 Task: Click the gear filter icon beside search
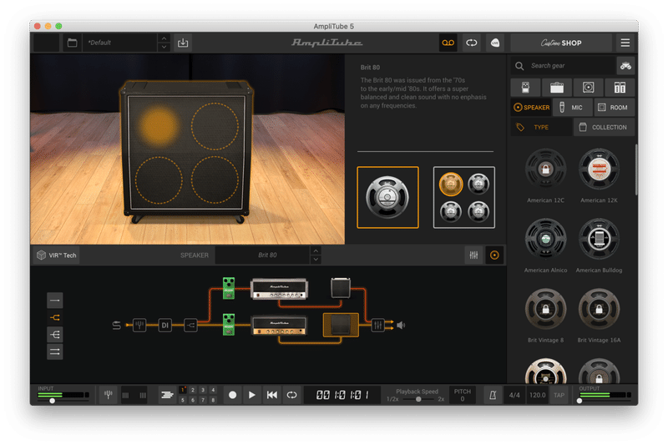625,66
